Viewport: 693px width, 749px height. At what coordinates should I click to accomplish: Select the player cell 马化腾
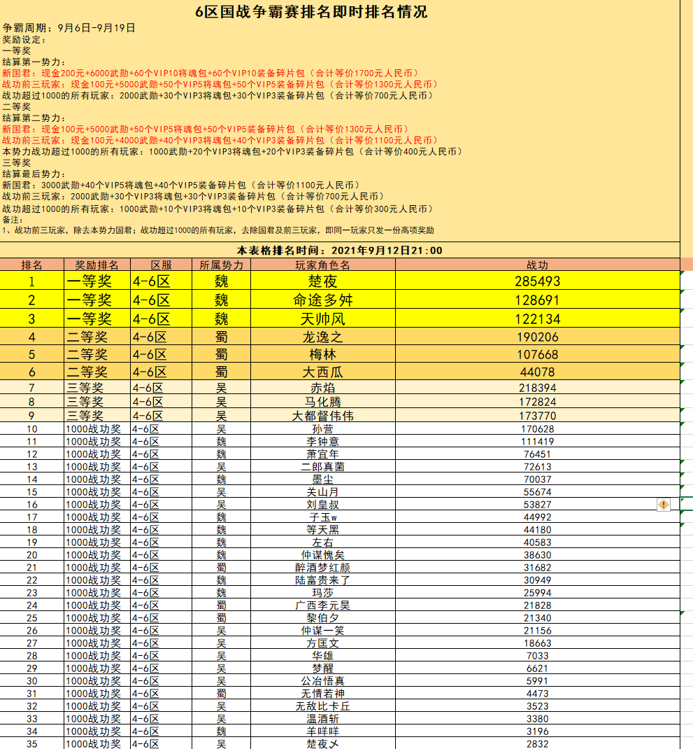coord(323,401)
